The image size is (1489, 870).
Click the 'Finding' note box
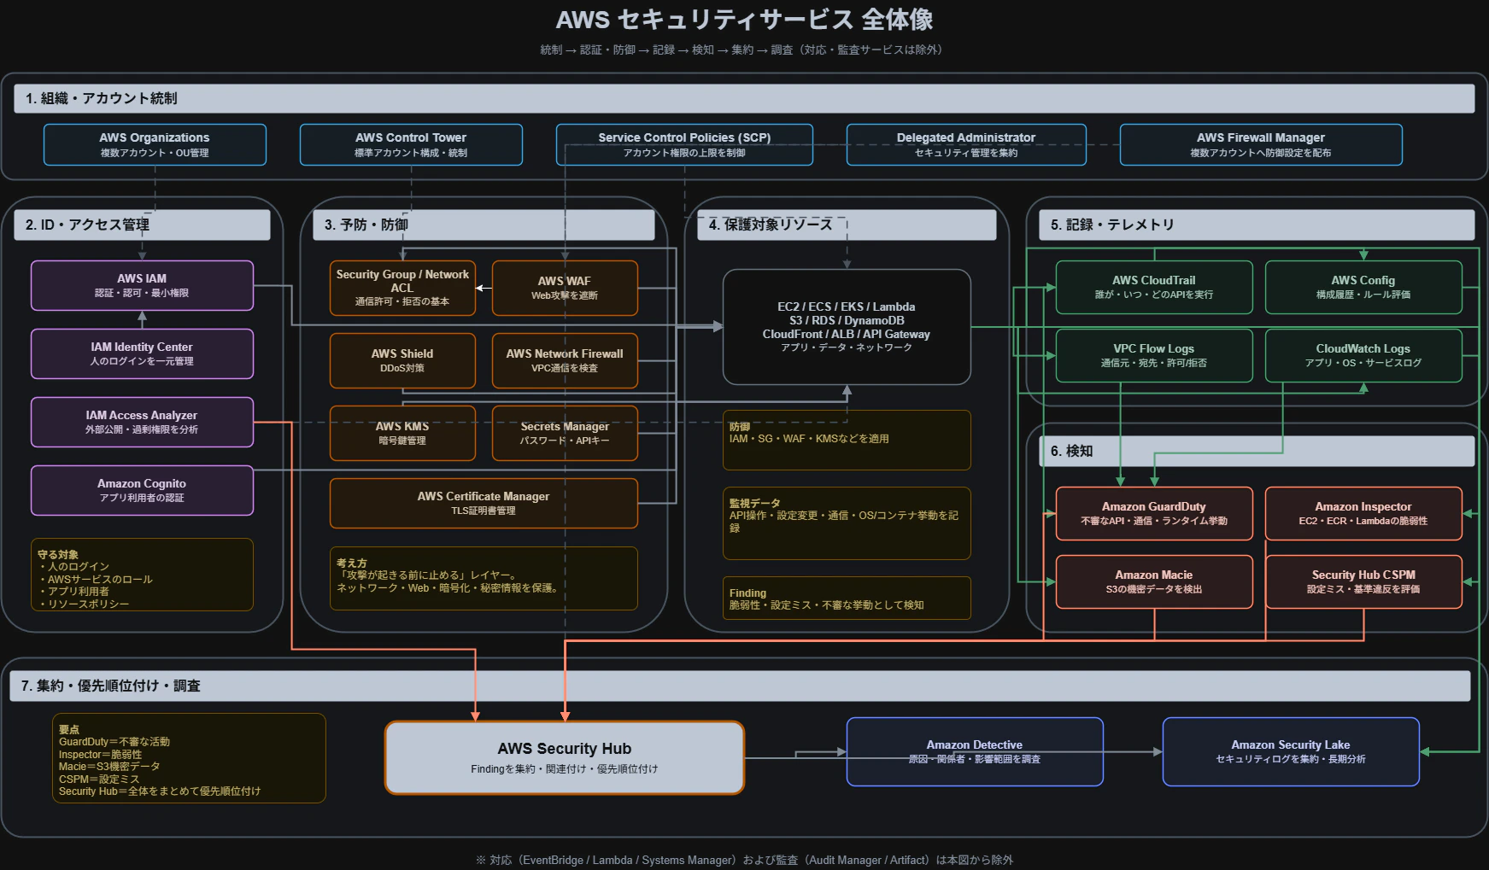pos(847,598)
